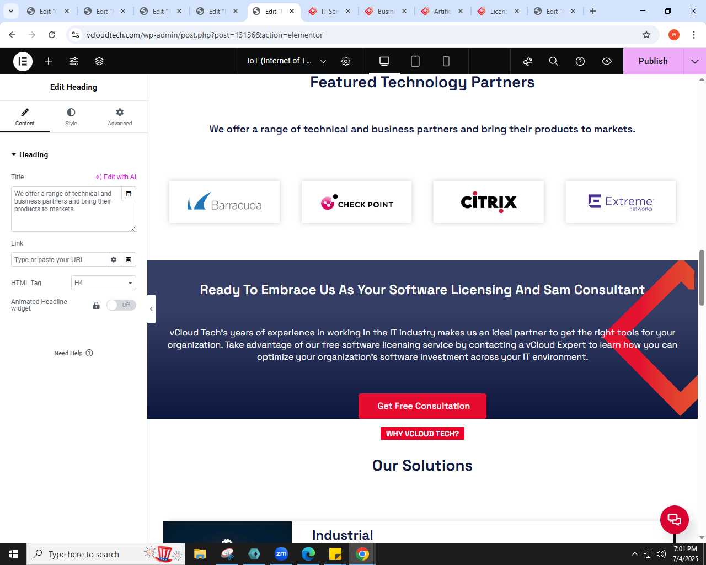706x565 pixels.
Task: Open the help question mark icon
Action: coord(580,61)
